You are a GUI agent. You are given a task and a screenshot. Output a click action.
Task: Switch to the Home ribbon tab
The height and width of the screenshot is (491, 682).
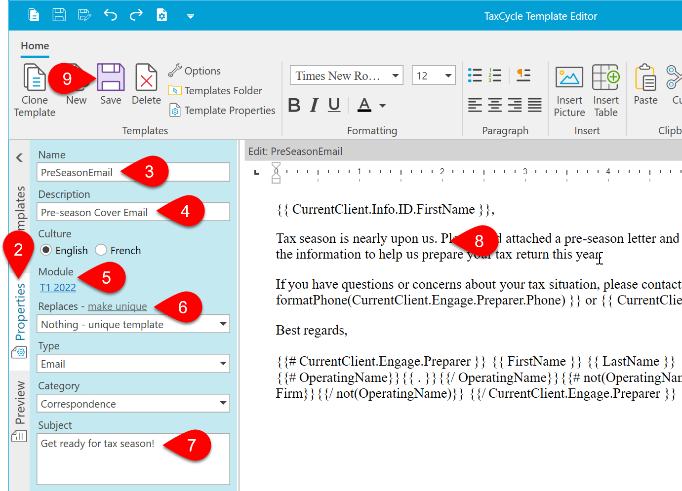tap(35, 46)
